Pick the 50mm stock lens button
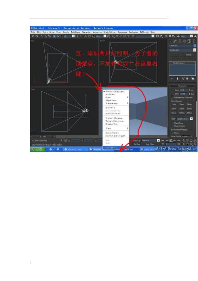The image size is (198, 281). (x=189, y=109)
